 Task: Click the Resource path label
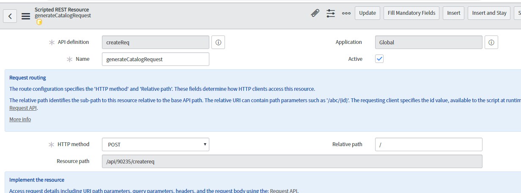73,161
